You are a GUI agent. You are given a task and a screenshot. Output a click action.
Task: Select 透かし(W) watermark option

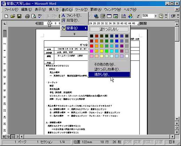pos(109,74)
